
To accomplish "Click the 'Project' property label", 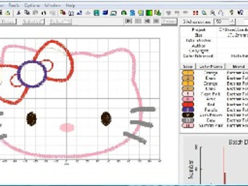I will tap(199, 30).
